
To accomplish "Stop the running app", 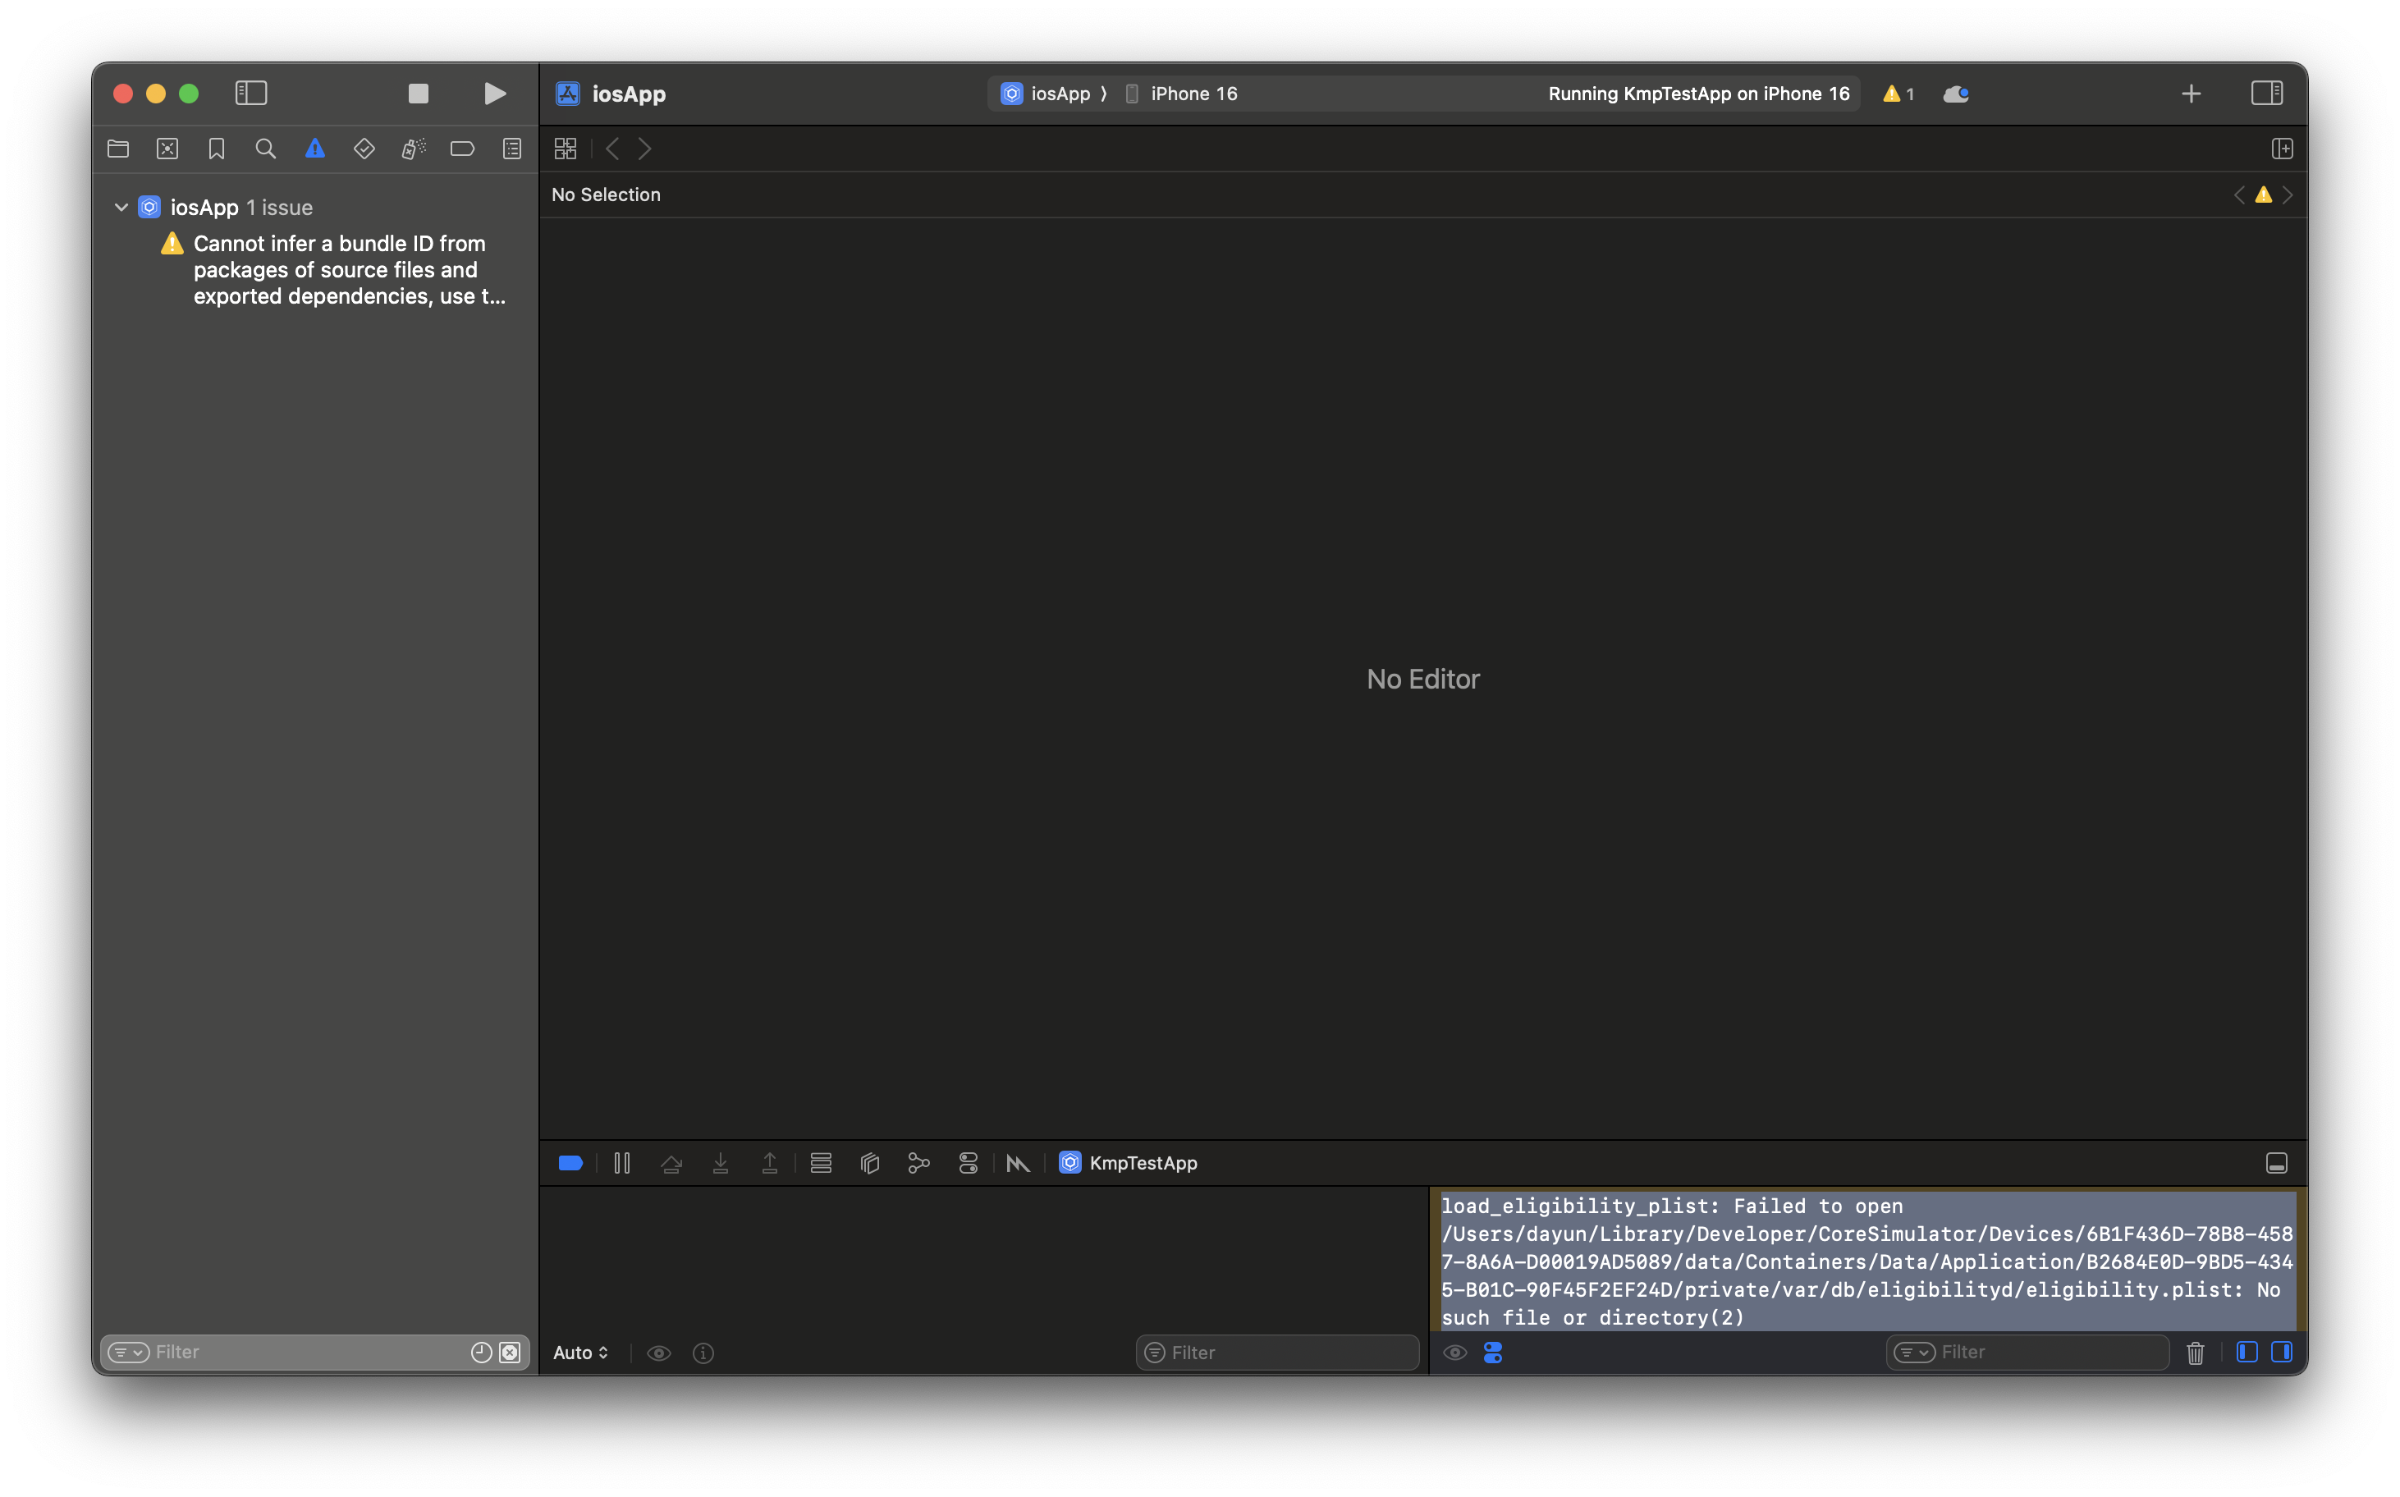I will point(418,93).
